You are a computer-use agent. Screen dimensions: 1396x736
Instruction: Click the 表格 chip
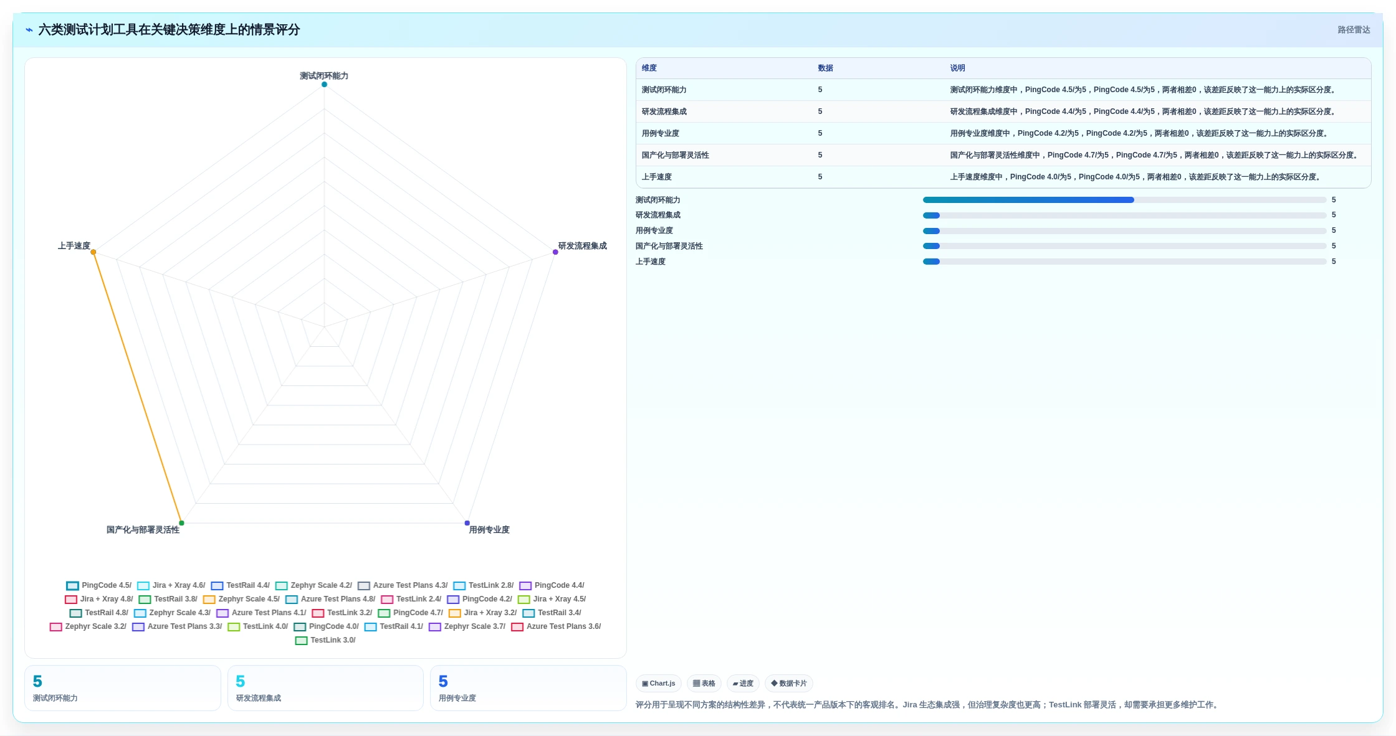pyautogui.click(x=704, y=683)
